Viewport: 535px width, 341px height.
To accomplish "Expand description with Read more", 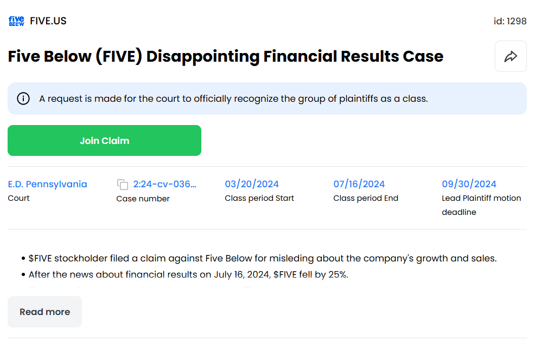I will [44, 312].
